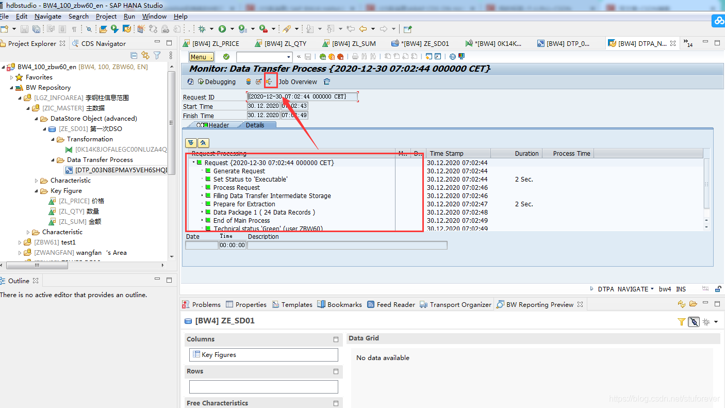Click the orange Exit icon in SAP toolbar
Image resolution: width=725 pixels, height=408 pixels.
click(x=332, y=57)
